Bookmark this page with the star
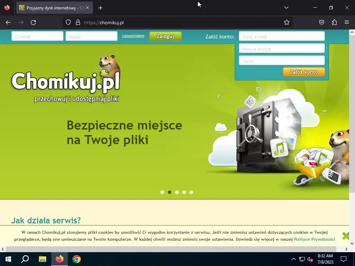This screenshot has width=355, height=266. coord(287,23)
